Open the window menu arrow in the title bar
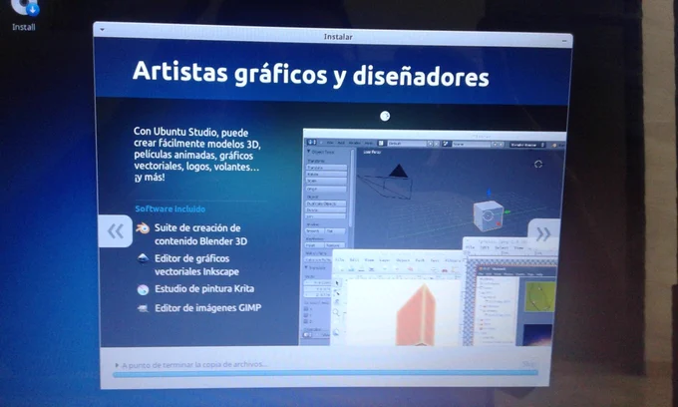Screen dimensions: 678x407 (x=102, y=30)
